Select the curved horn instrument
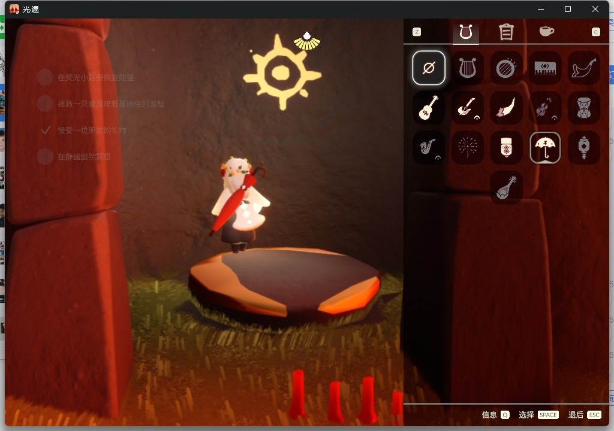 click(x=583, y=68)
